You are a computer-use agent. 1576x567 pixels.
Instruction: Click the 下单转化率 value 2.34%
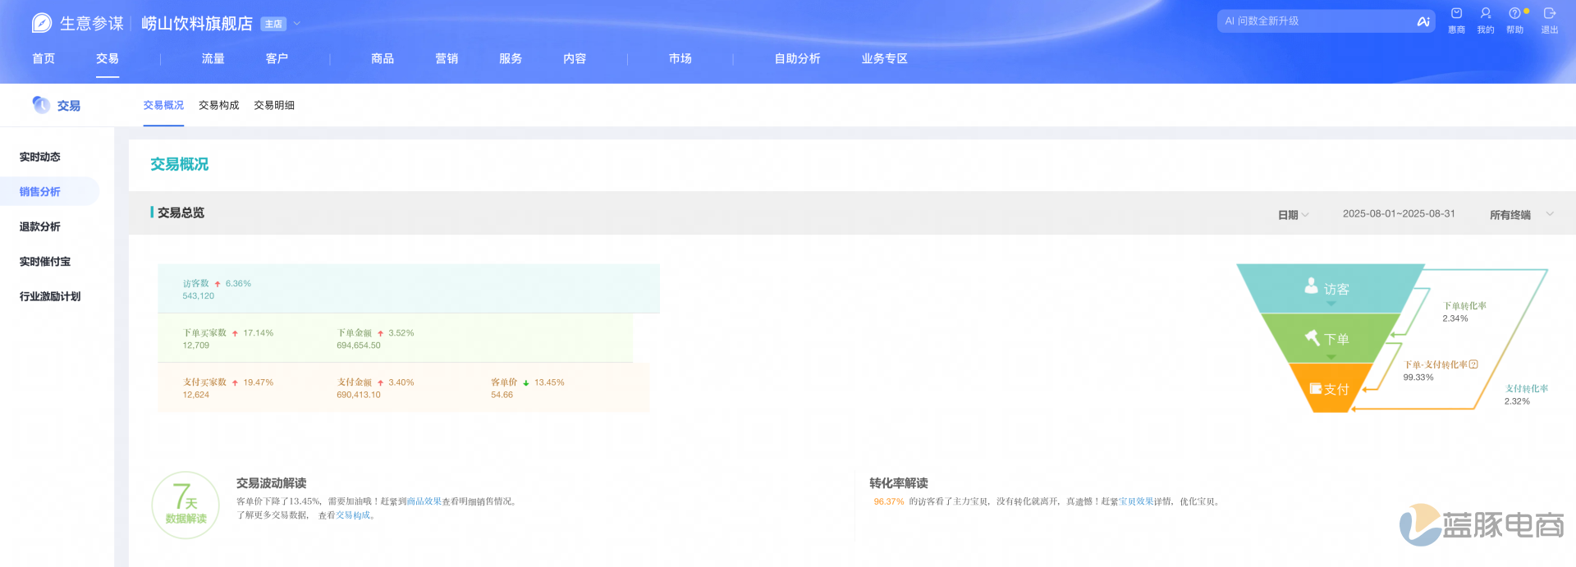tap(1455, 318)
